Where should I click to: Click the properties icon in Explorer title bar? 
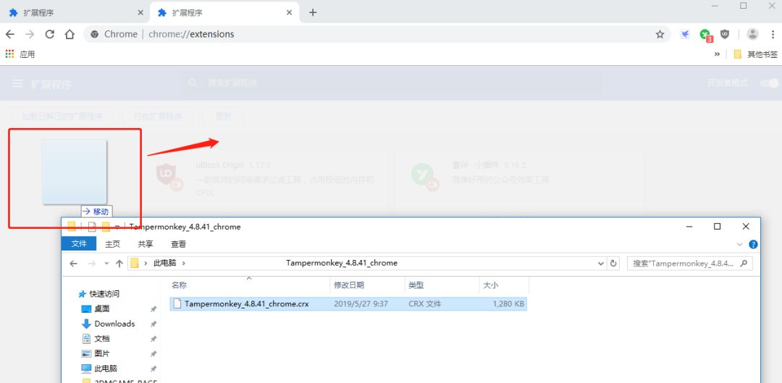click(x=92, y=227)
